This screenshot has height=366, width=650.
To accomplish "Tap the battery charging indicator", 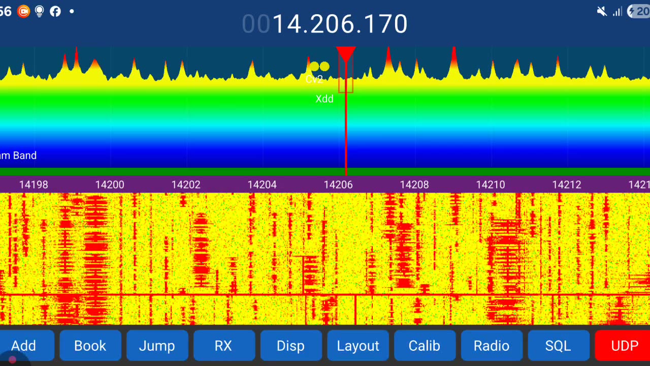I will tap(639, 11).
